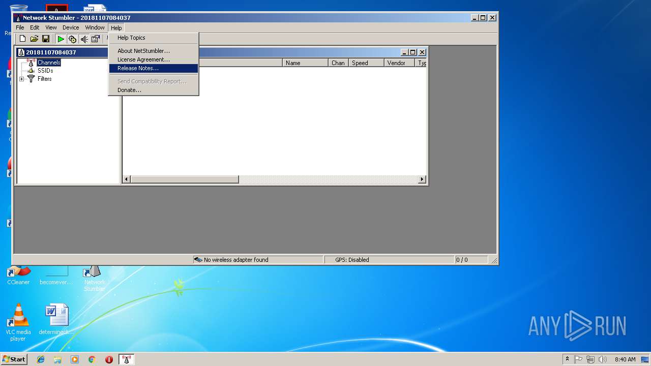Launch Google Chrome from taskbar
This screenshot has width=651, height=366.
92,359
